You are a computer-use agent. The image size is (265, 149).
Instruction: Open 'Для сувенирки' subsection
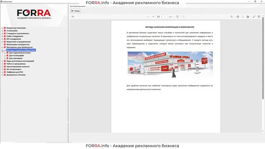16,58
